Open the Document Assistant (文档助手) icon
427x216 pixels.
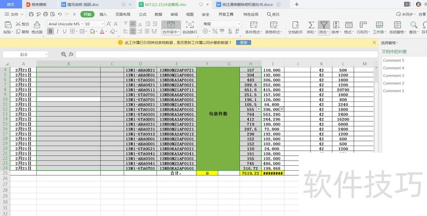[x=296, y=25]
